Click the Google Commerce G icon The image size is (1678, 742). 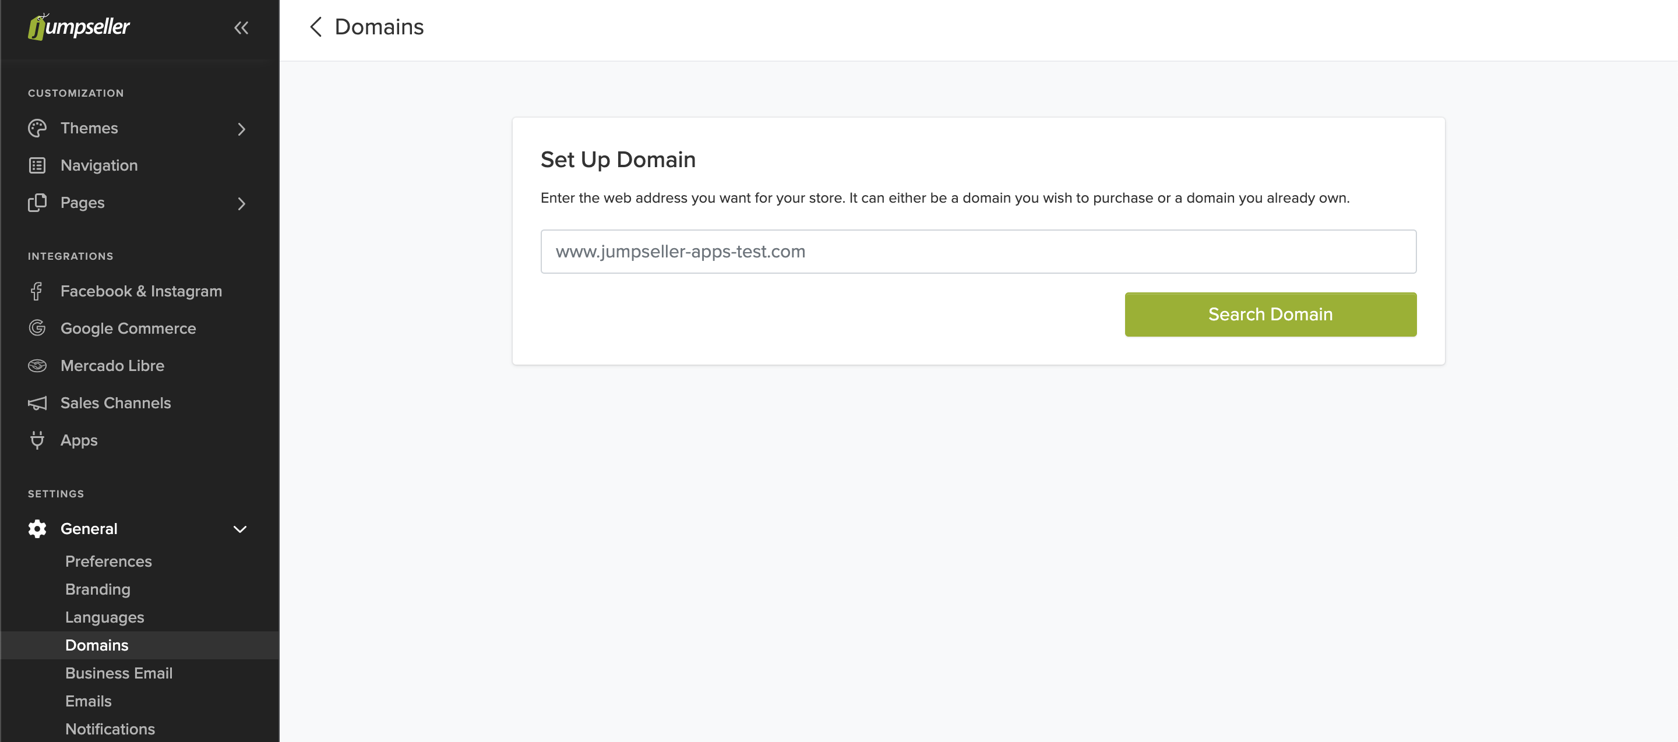coord(37,328)
